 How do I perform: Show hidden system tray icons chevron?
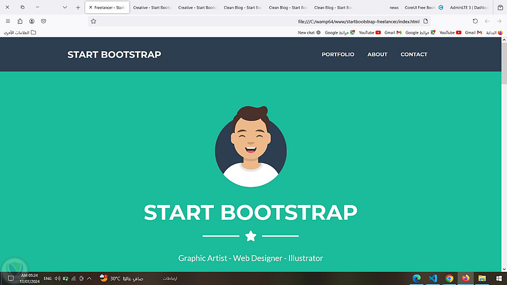tap(89, 278)
